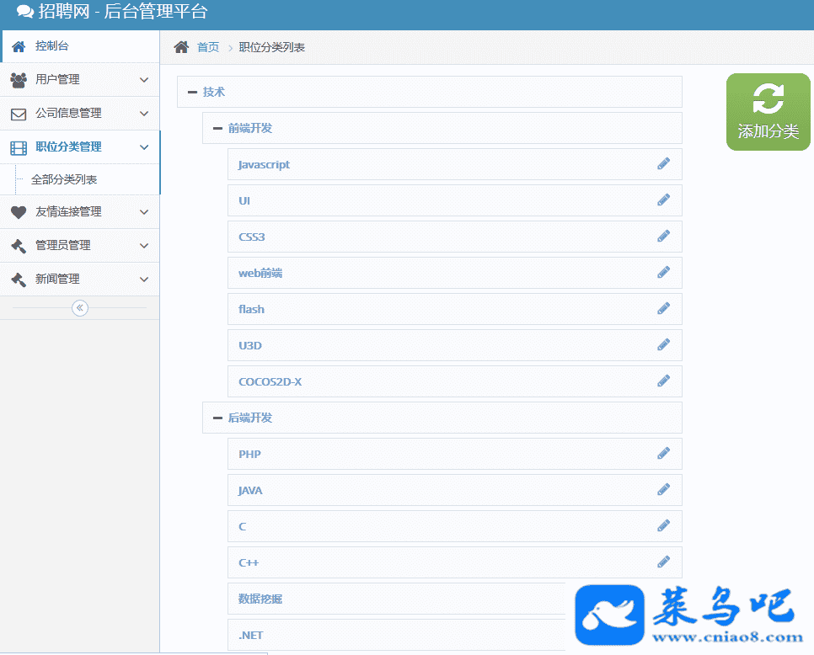The width and height of the screenshot is (814, 655).
Task: Click the edit pencil for COCOS2D-X
Action: click(663, 381)
